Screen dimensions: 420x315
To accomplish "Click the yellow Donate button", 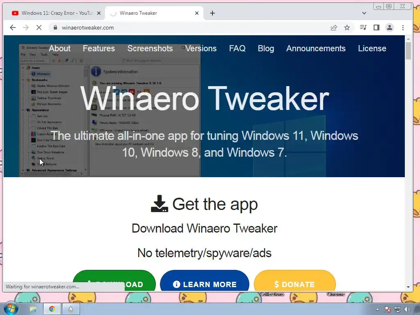I will [x=294, y=281].
